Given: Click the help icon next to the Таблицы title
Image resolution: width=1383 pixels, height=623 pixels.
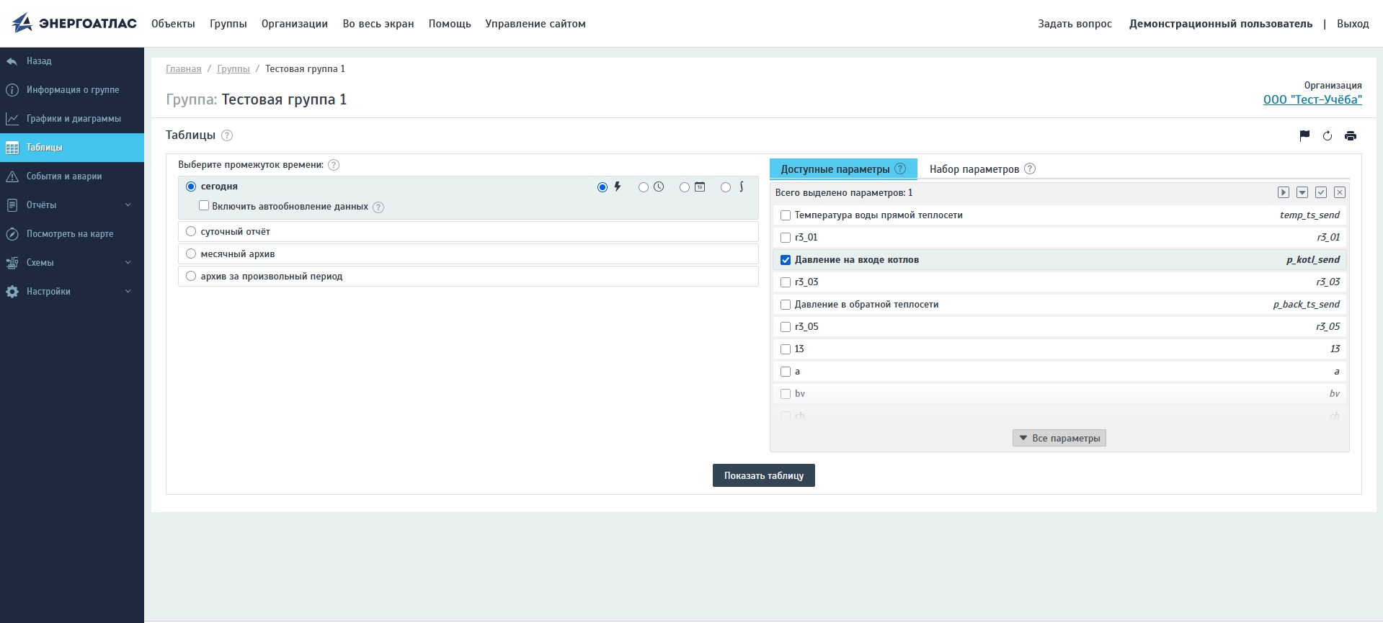Looking at the screenshot, I should [227, 135].
